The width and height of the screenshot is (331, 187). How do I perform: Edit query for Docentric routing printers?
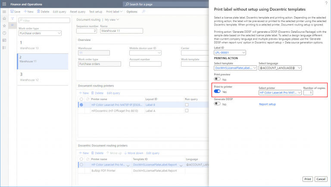pos(153,153)
